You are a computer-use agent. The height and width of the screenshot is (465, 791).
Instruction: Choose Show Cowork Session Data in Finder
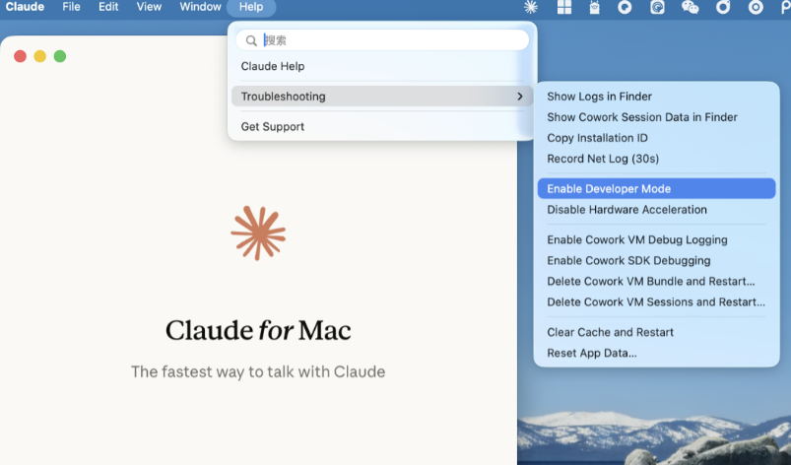[642, 117]
